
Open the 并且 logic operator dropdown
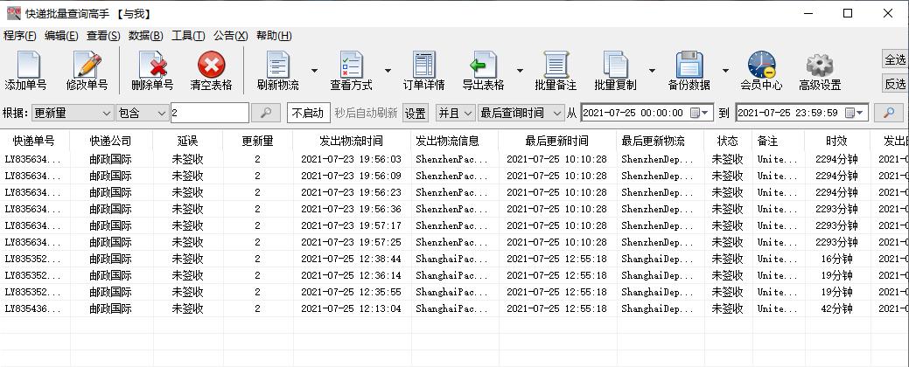pyautogui.click(x=456, y=113)
